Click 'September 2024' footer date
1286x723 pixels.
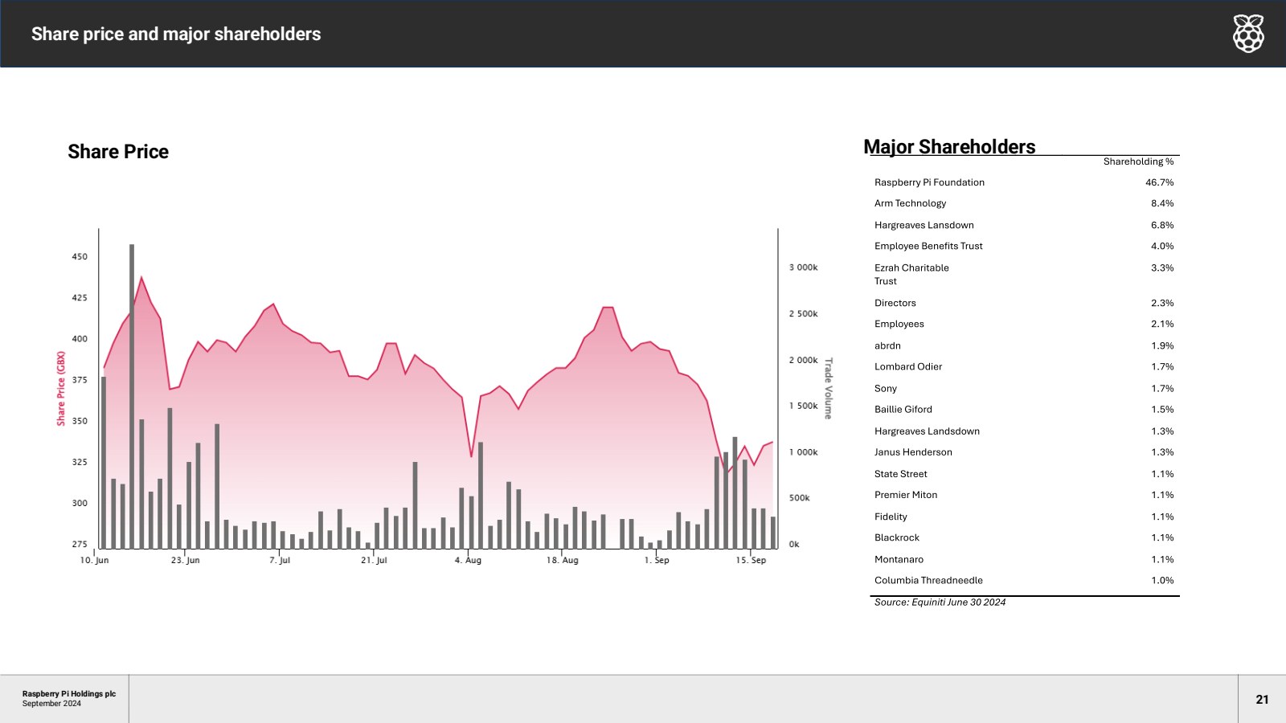pos(51,704)
